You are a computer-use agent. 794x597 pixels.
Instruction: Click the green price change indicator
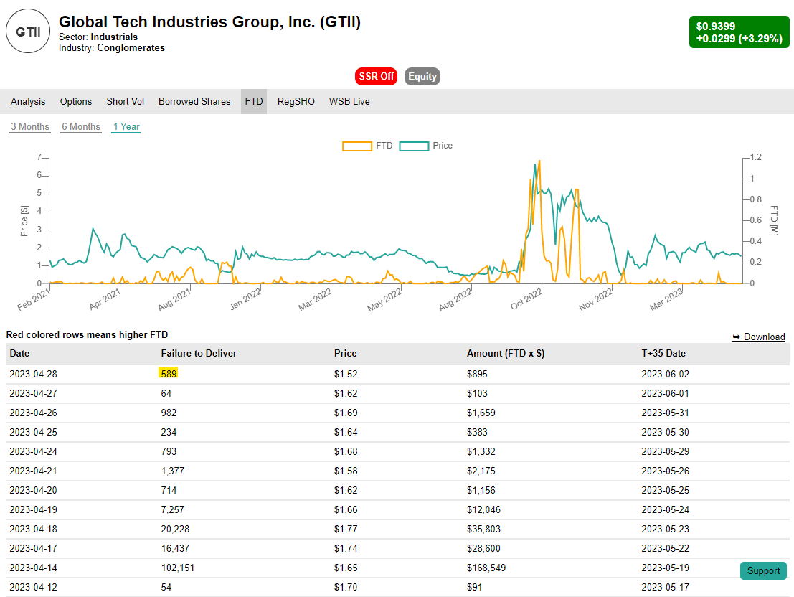(739, 32)
